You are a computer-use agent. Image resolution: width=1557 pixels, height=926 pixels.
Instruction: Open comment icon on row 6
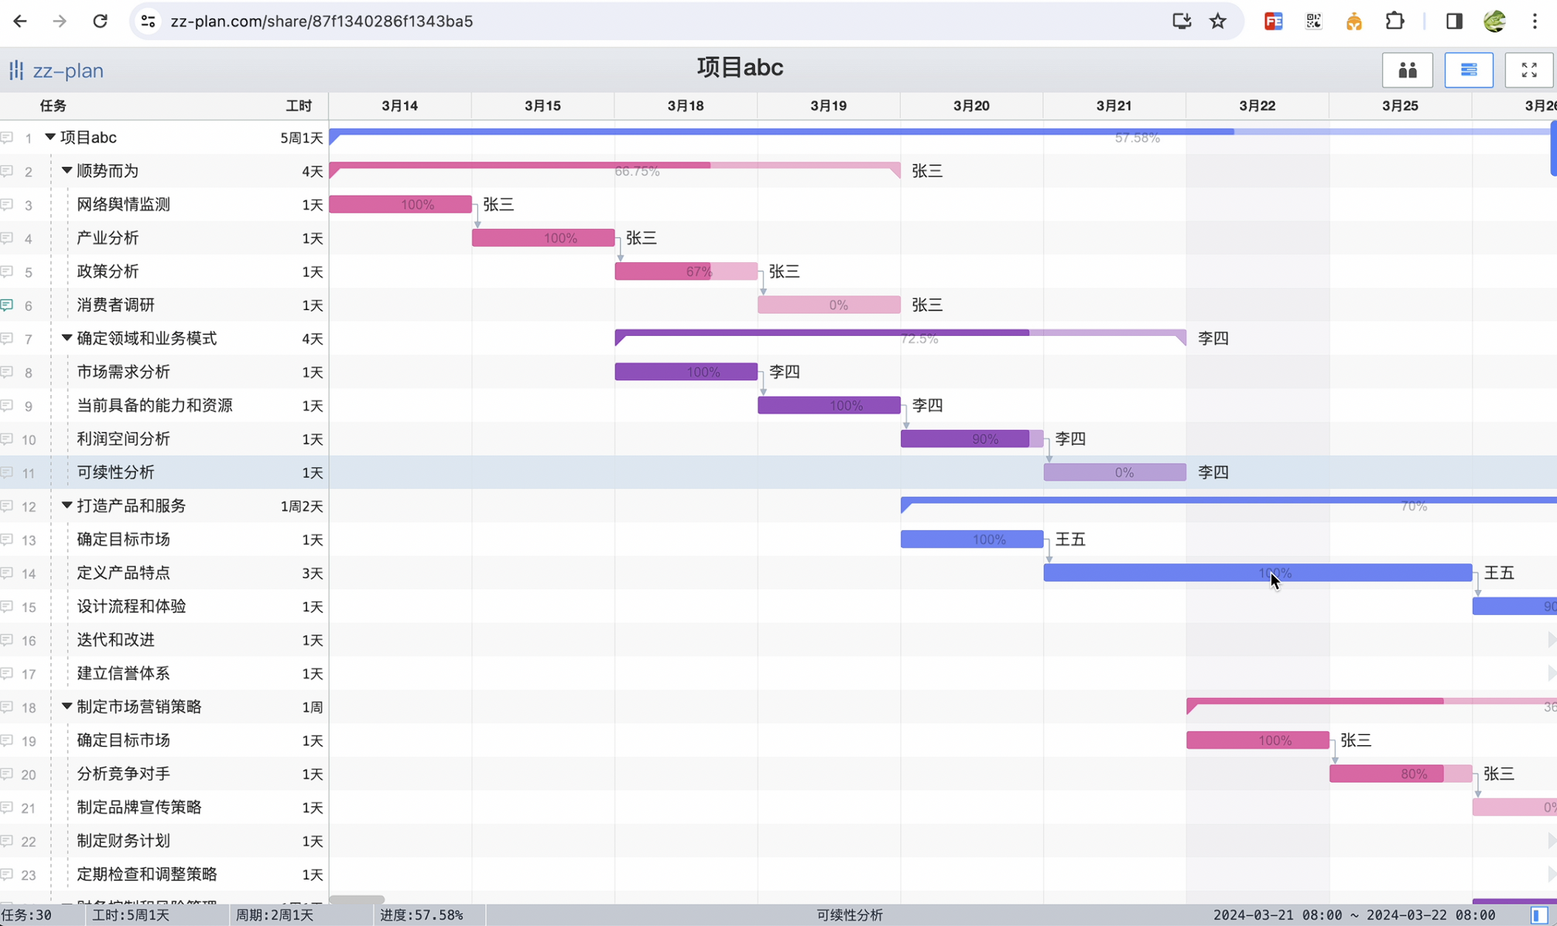coord(7,305)
